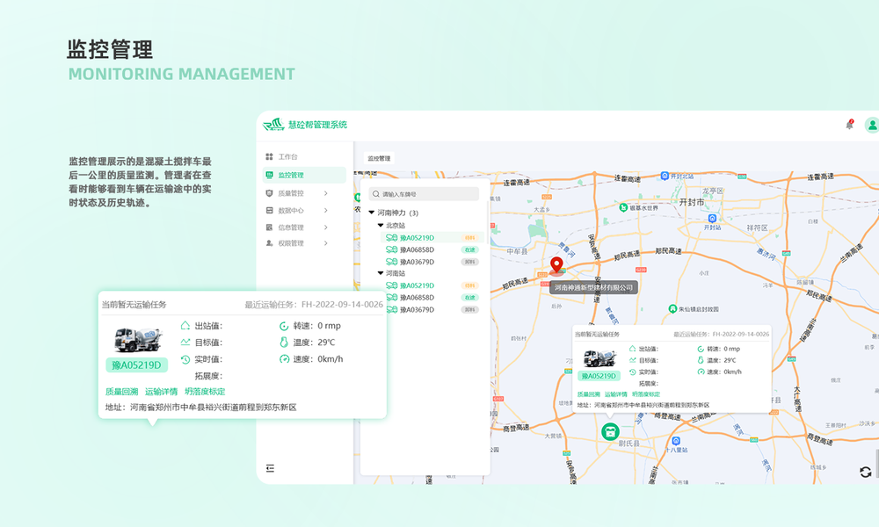The width and height of the screenshot is (879, 527).
Task: Expand the 信息管理 chevron
Action: [x=326, y=227]
